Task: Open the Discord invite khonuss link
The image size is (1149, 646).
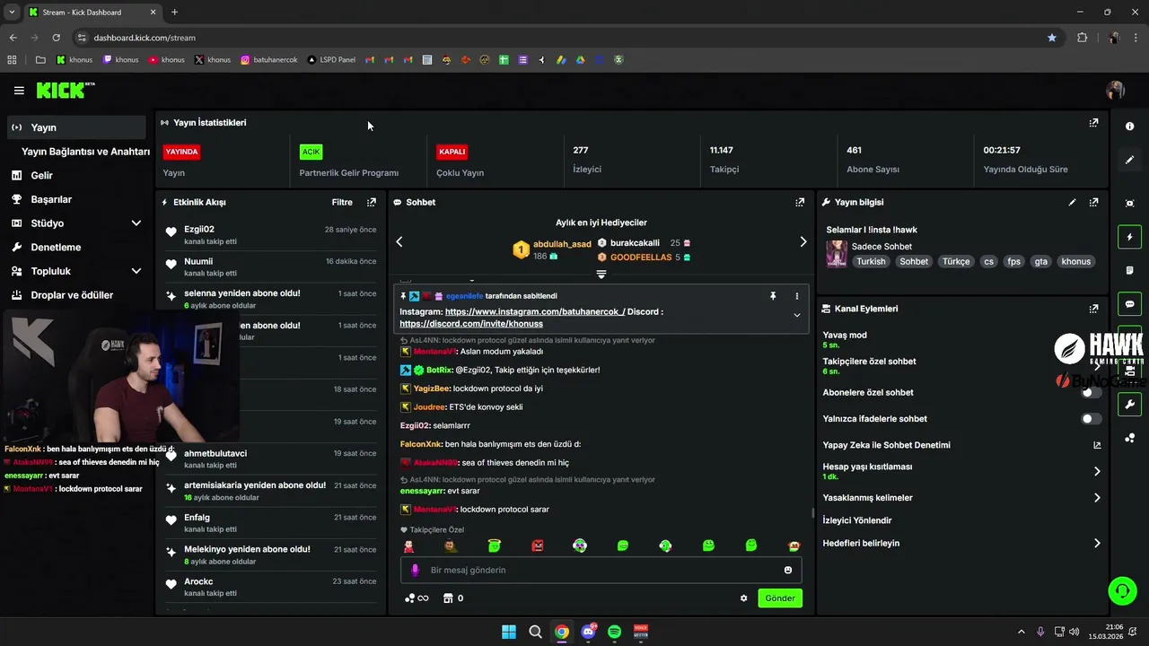Action: pyautogui.click(x=471, y=324)
